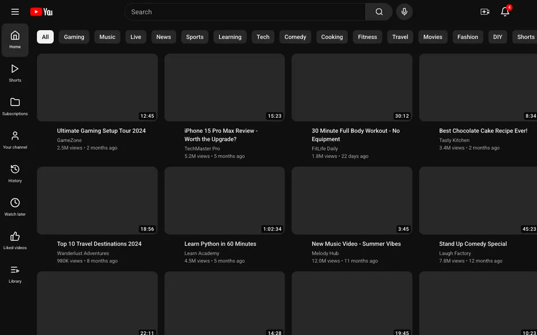537x335 pixels.
Task: Select the Learning filter chip
Action: tap(230, 37)
